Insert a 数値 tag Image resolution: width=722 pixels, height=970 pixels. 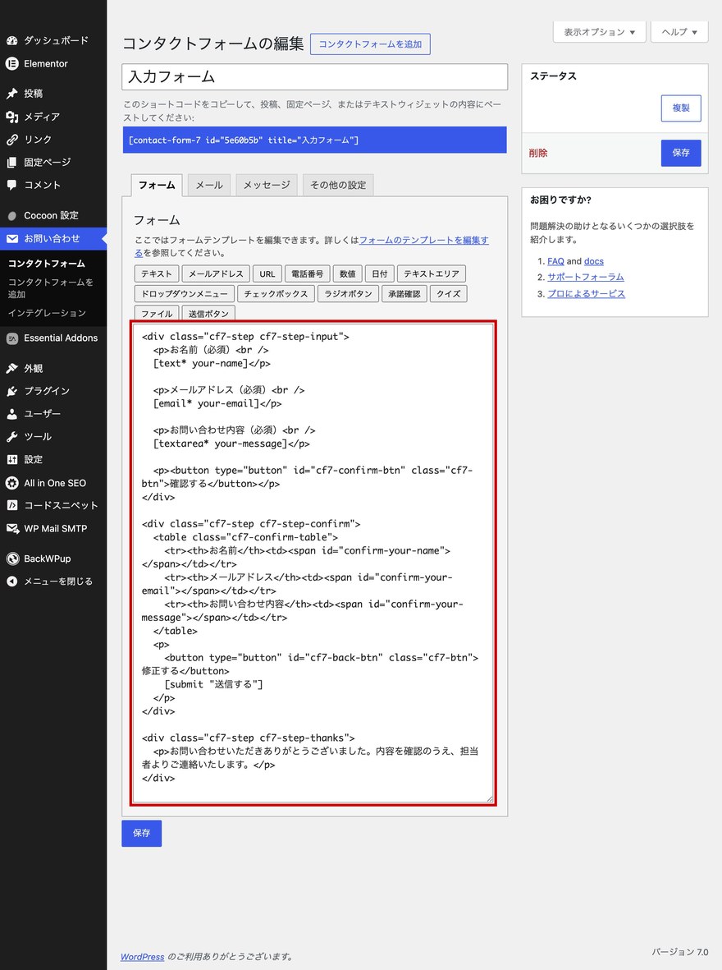[x=347, y=274]
